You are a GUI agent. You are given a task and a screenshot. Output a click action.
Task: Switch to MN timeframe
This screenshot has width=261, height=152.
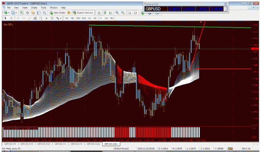click(x=112, y=18)
